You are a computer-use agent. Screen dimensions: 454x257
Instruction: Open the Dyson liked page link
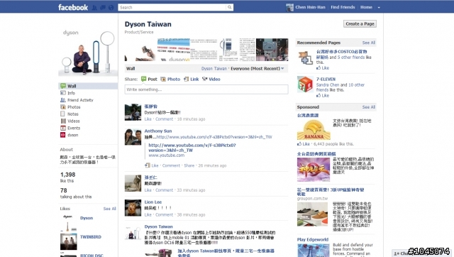coord(87,218)
